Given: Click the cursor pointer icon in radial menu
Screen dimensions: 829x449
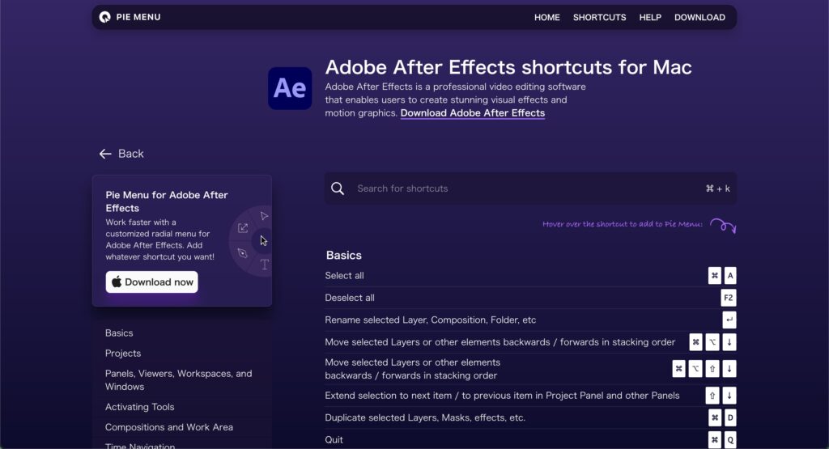Looking at the screenshot, I should point(263,241).
